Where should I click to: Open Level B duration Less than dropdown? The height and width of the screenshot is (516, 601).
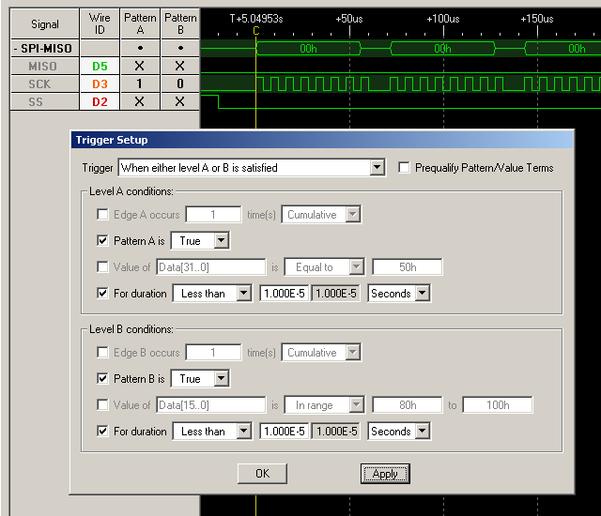click(x=243, y=432)
